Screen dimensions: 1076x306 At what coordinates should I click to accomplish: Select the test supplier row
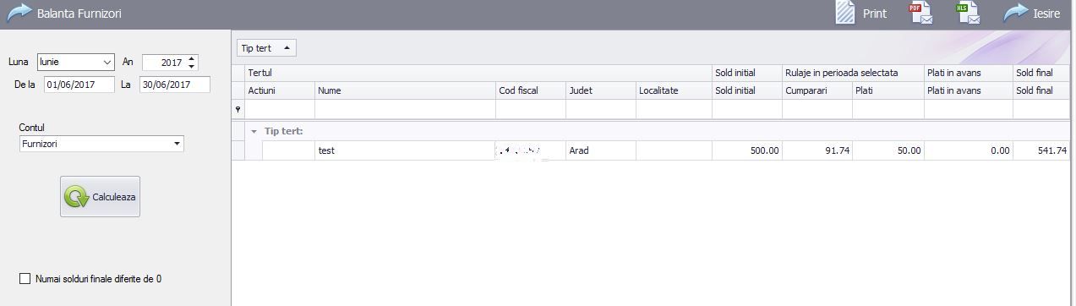(652, 150)
